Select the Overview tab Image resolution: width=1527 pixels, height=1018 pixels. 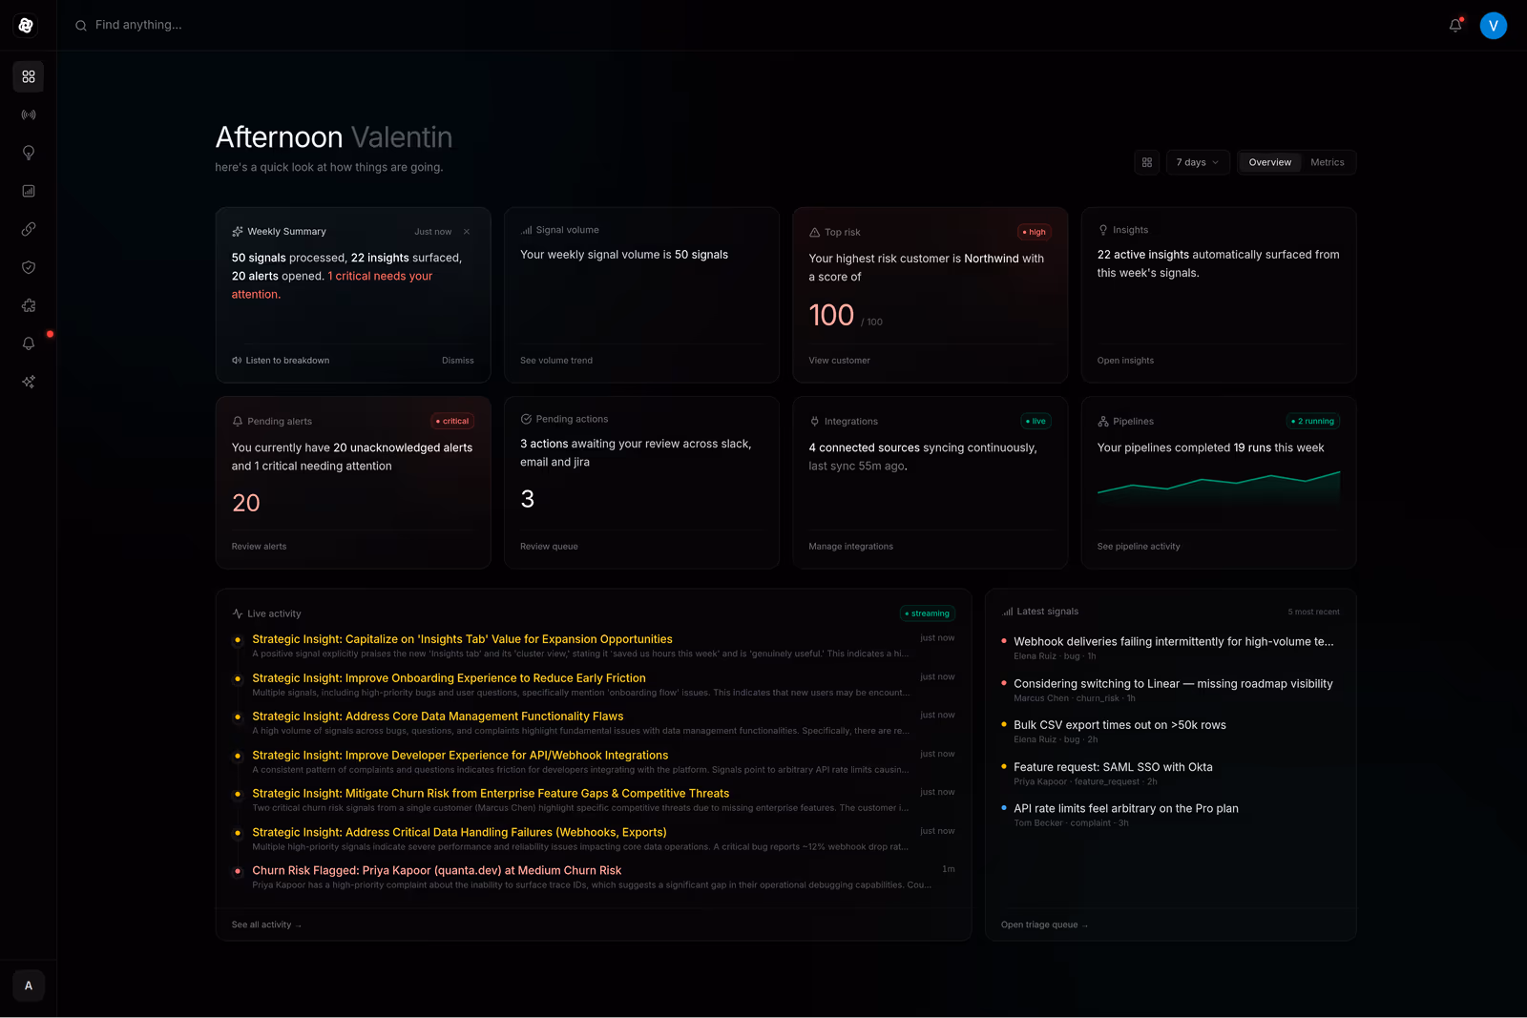[x=1269, y=162]
